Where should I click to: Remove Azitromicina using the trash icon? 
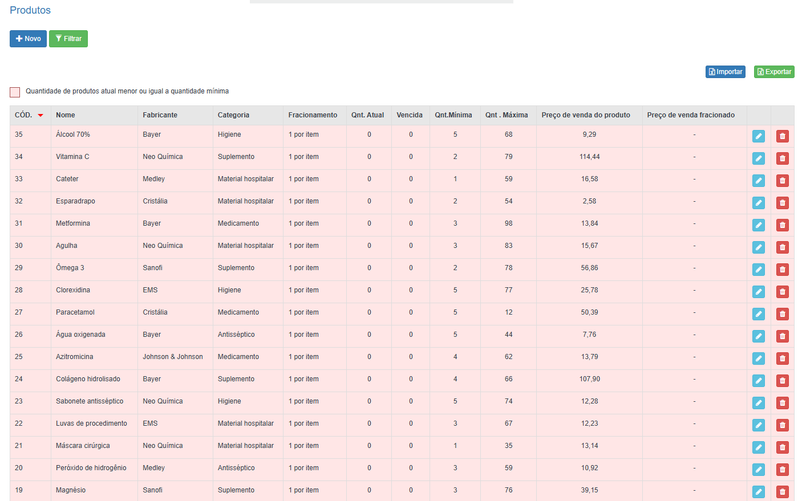[782, 358]
